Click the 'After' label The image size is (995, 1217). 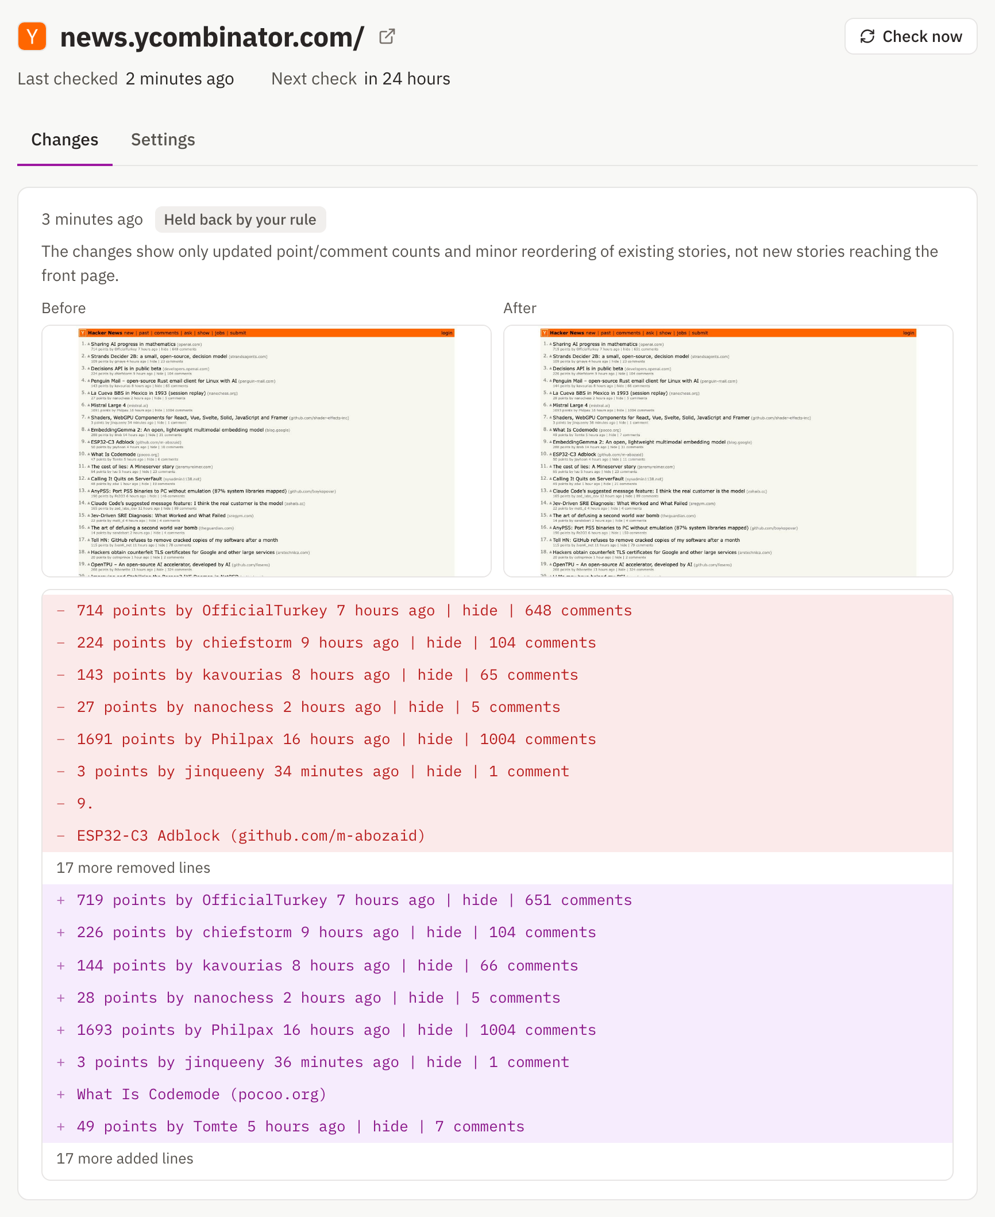click(520, 308)
